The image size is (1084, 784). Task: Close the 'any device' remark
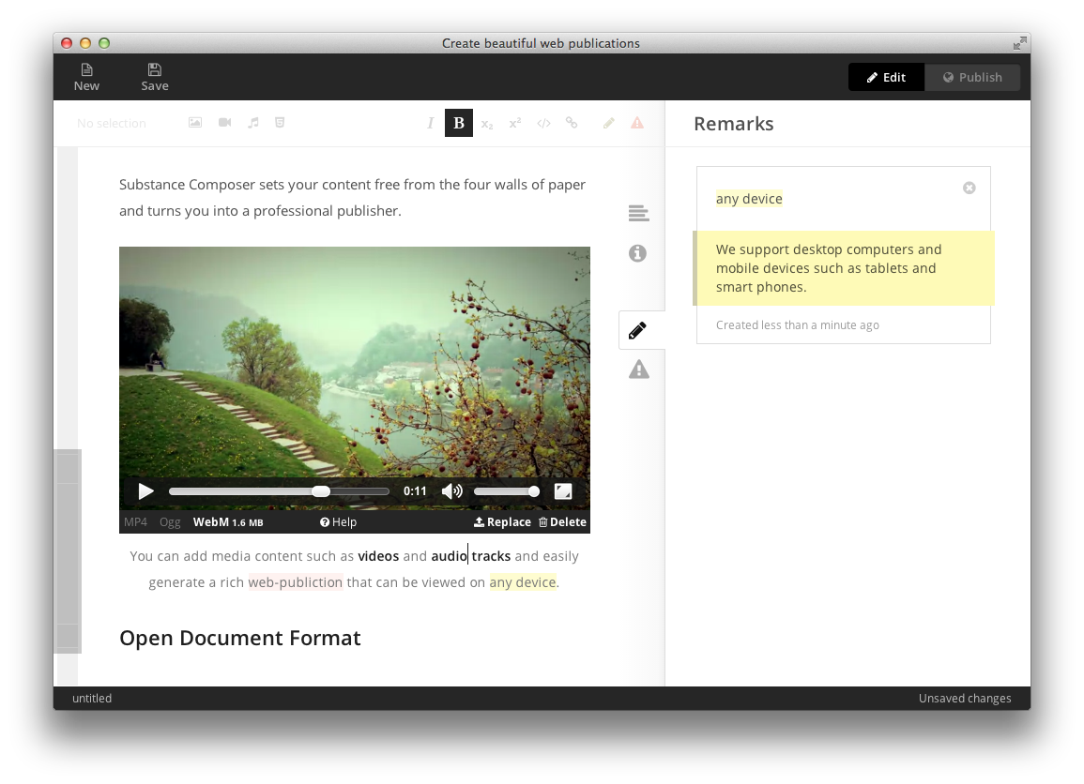[x=969, y=188]
